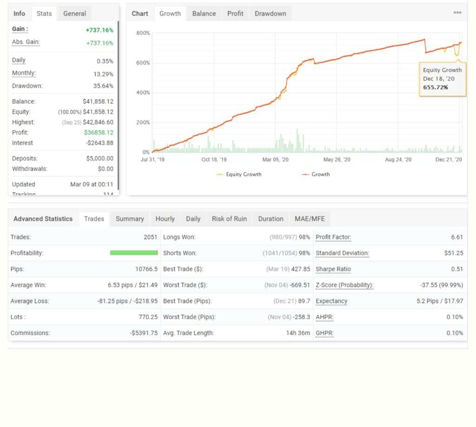476x427 pixels.
Task: Open the Drawdown chart tab
Action: click(x=270, y=13)
